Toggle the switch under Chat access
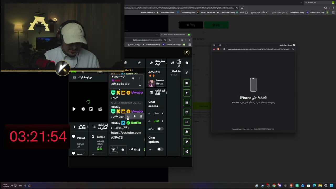The height and width of the screenshot is (189, 336). coord(160,129)
